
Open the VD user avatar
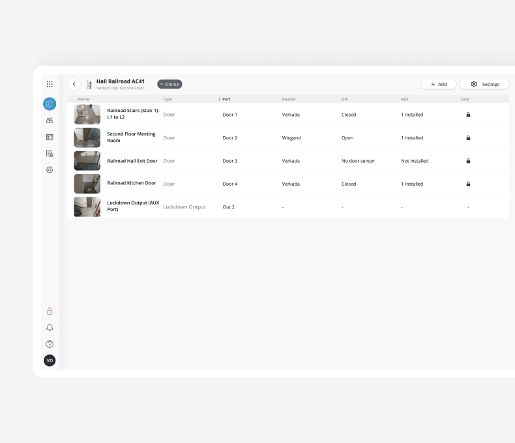tap(50, 360)
